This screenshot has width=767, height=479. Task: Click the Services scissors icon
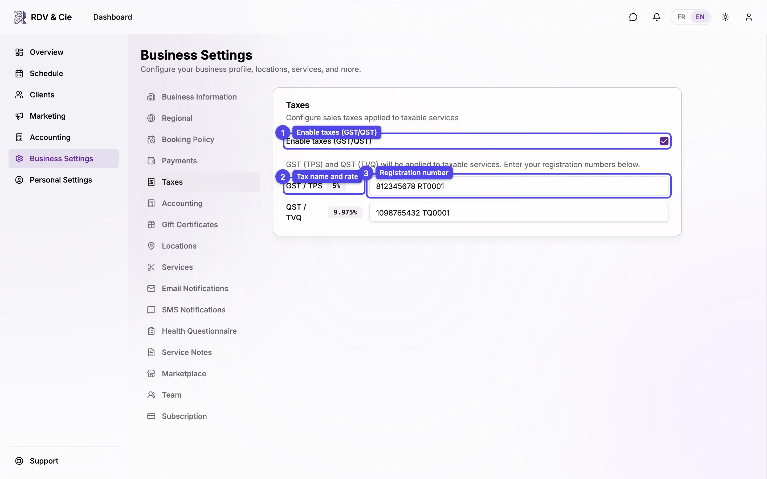tap(151, 267)
